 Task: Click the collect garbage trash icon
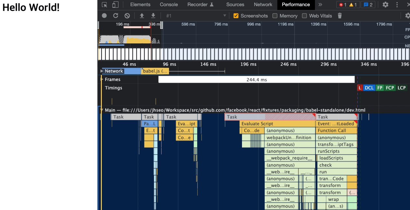tap(340, 16)
